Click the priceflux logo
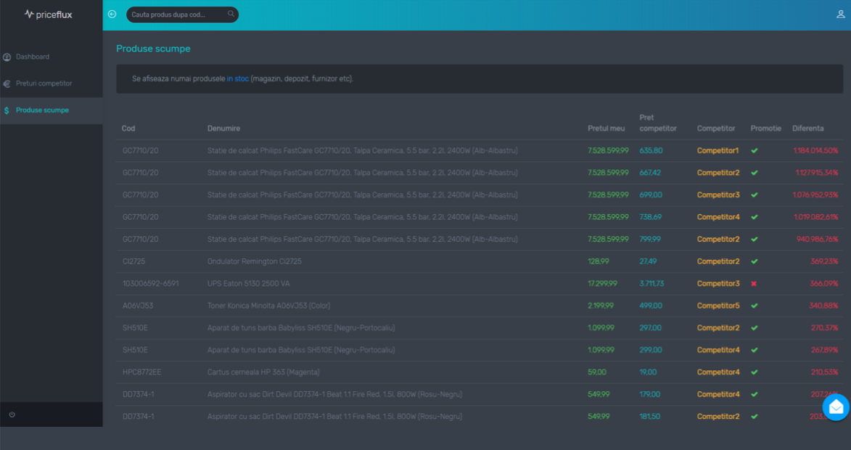This screenshot has height=450, width=851. (49, 15)
